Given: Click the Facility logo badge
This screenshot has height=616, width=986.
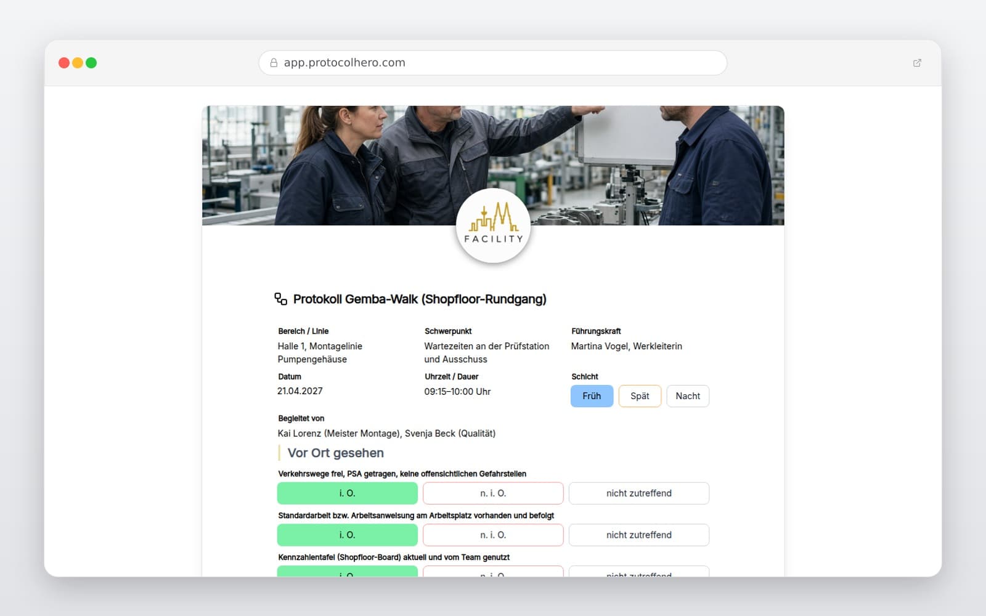Looking at the screenshot, I should click(493, 225).
